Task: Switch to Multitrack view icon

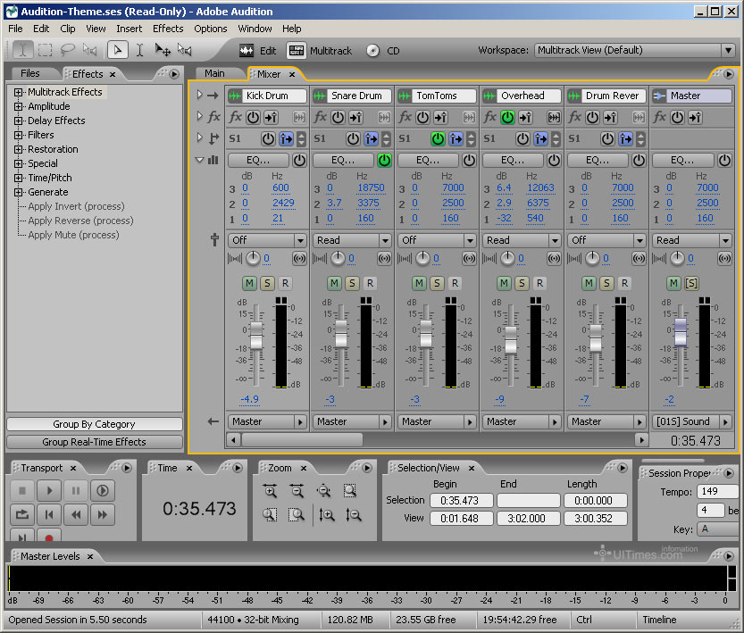Action: (x=297, y=51)
